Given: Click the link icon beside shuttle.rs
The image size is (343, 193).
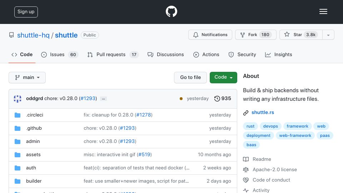Looking at the screenshot, I should 246,113.
